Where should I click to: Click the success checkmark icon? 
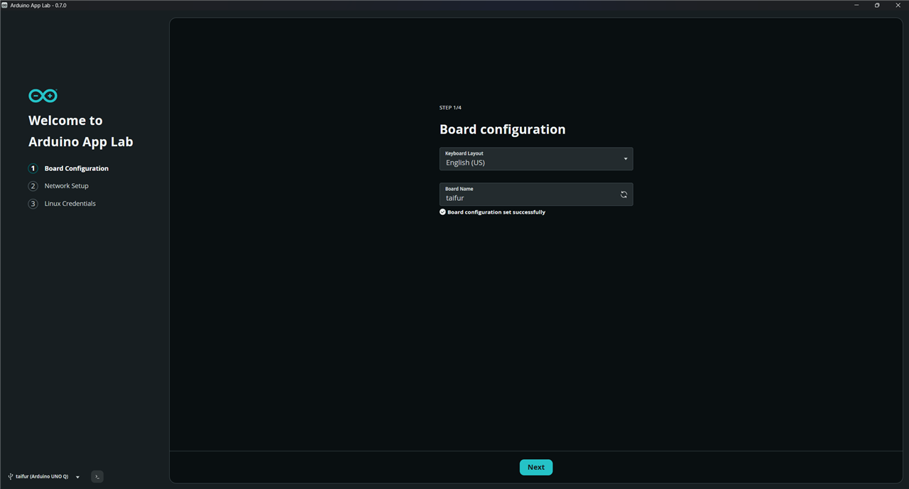coord(442,212)
